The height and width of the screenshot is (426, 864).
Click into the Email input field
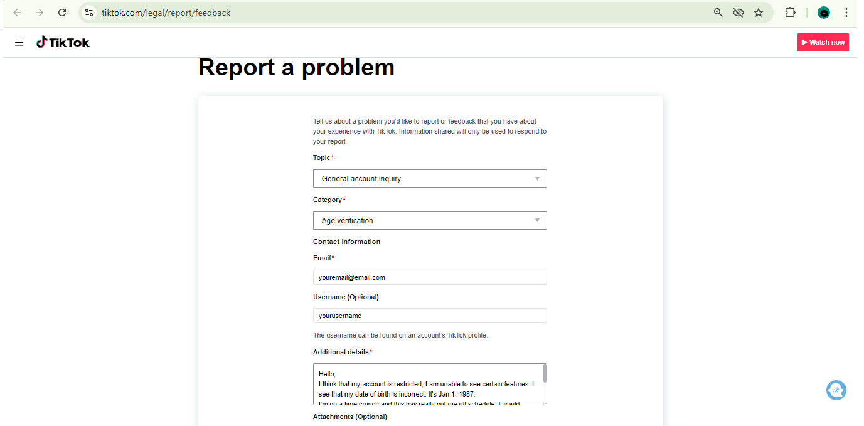point(430,277)
